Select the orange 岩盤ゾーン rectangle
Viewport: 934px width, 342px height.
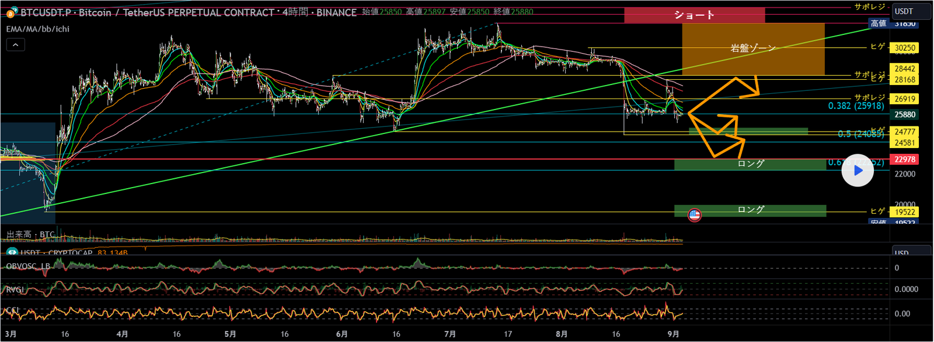(753, 49)
